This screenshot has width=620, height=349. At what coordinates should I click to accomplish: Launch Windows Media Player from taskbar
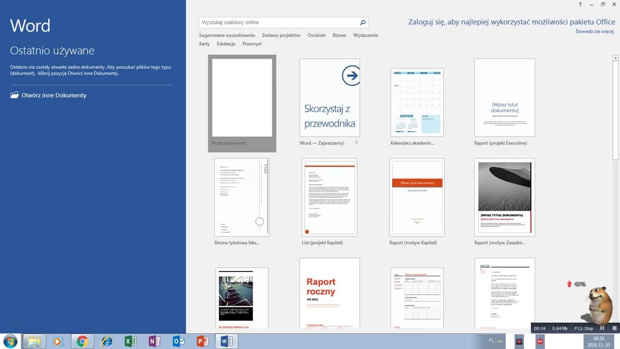click(58, 341)
